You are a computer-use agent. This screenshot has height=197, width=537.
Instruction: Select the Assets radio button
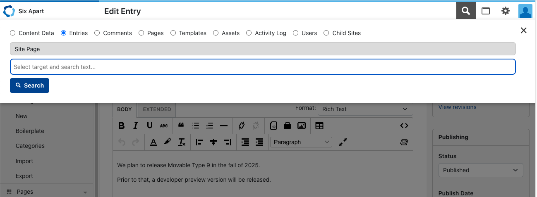click(216, 33)
